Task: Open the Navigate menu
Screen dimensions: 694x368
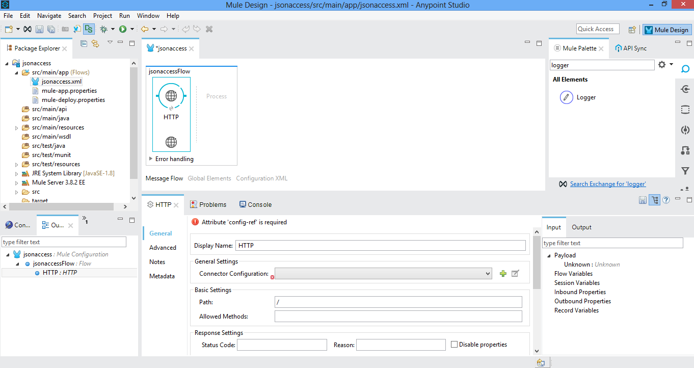Action: (x=49, y=16)
